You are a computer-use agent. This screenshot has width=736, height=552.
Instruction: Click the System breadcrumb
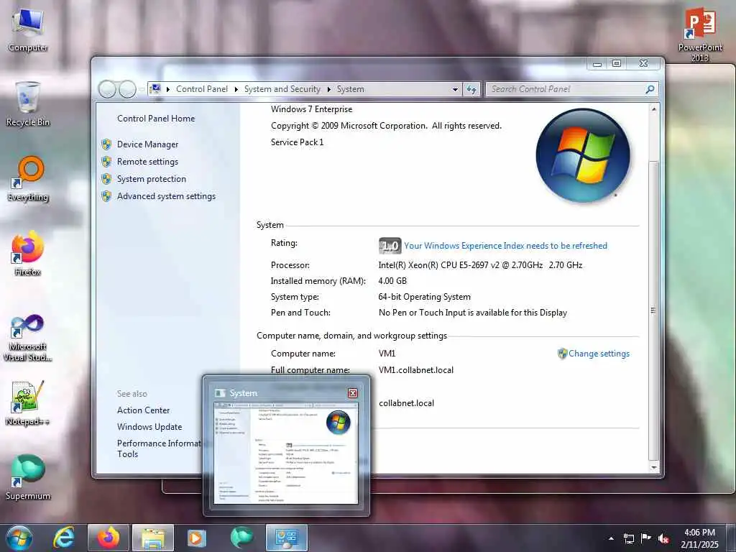[x=350, y=89]
